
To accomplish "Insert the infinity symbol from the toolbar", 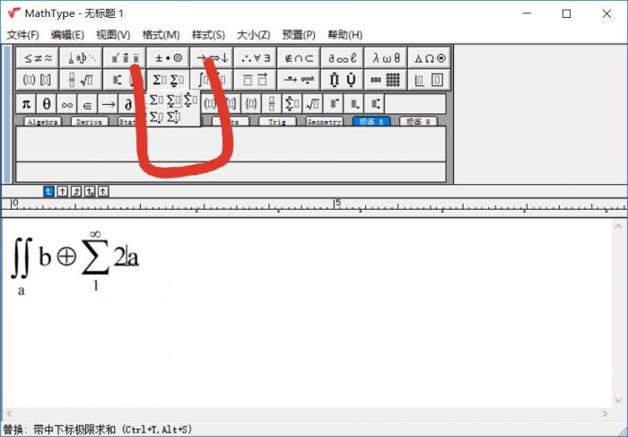I will click(x=67, y=103).
